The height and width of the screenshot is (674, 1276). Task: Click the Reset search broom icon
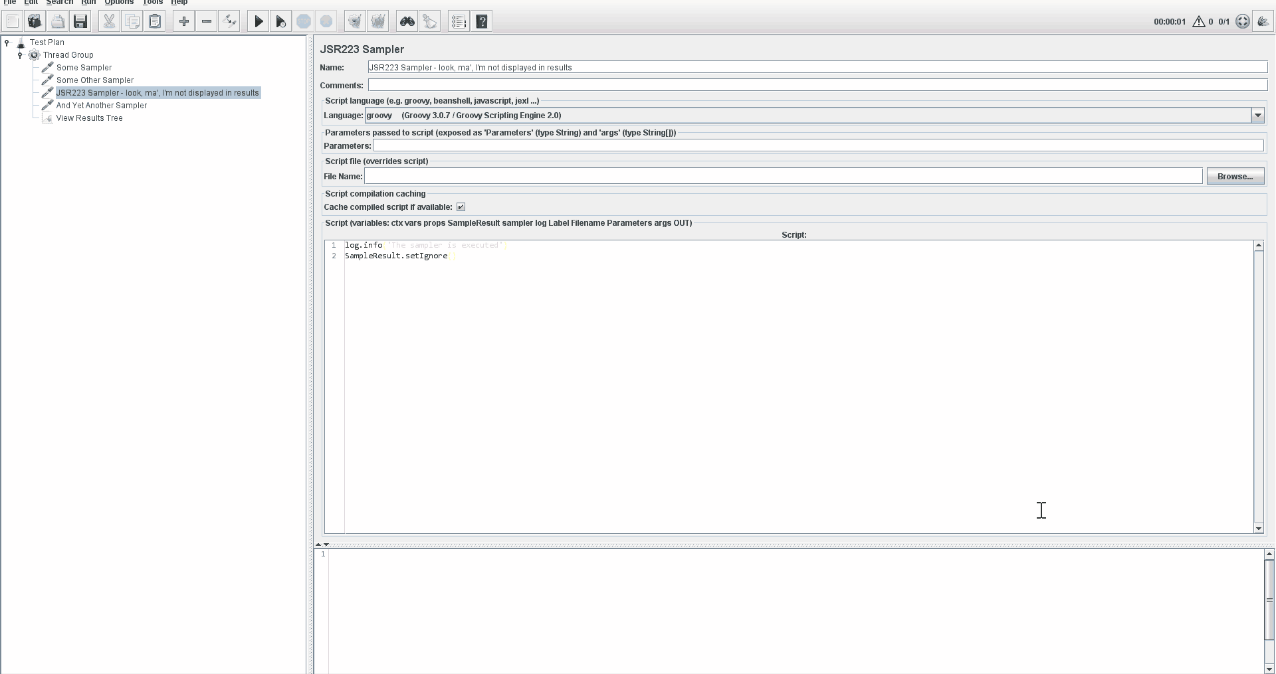pyautogui.click(x=429, y=21)
